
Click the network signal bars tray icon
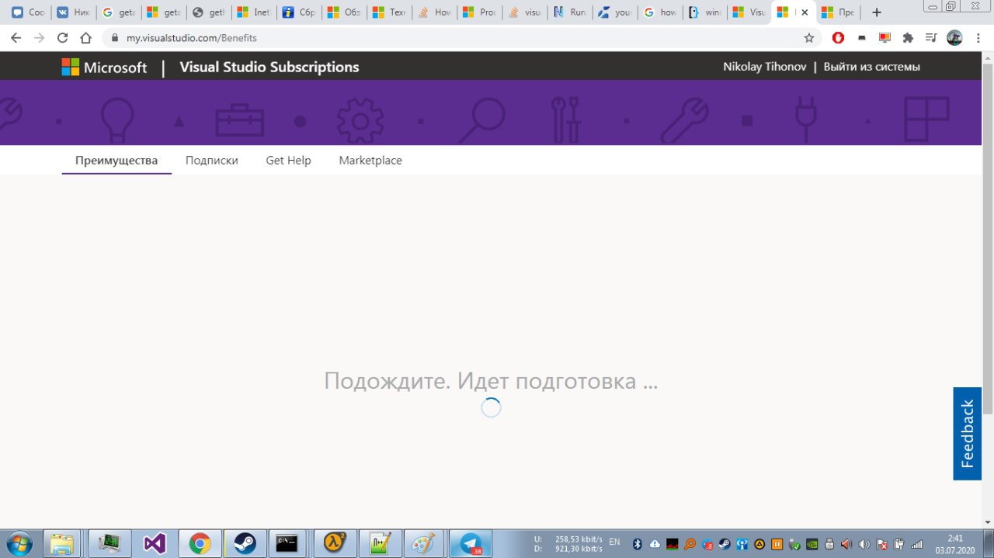click(918, 543)
